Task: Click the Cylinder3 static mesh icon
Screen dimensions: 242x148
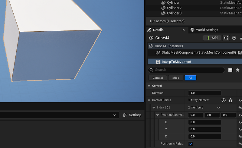Action: point(163,13)
